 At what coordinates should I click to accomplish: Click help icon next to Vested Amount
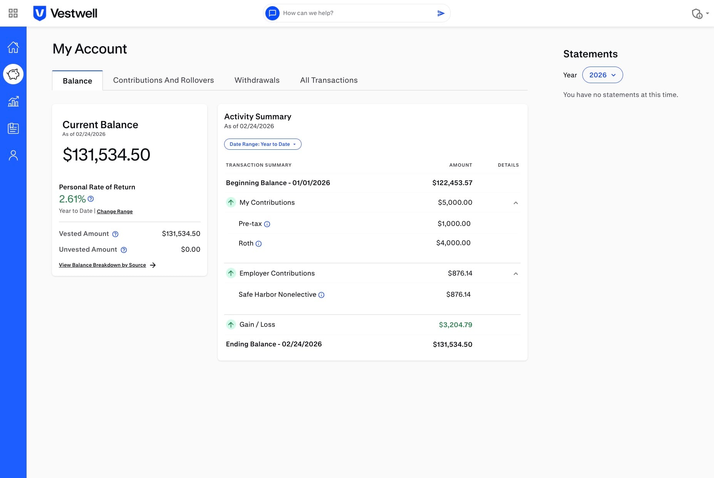[115, 234]
